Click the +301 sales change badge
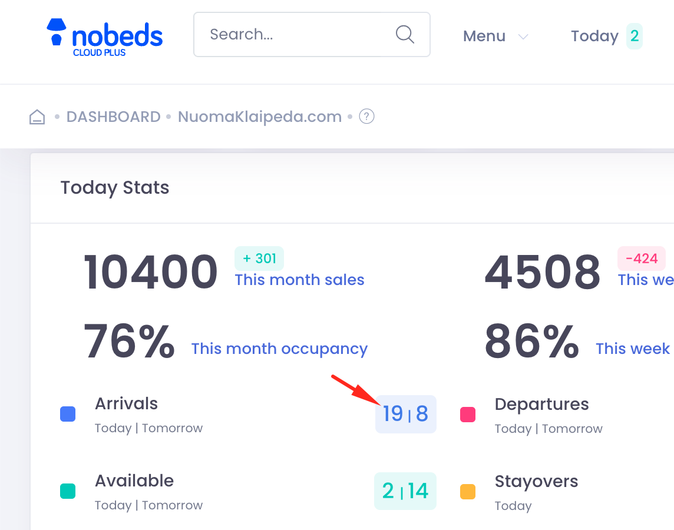The width and height of the screenshot is (674, 530). (x=259, y=259)
